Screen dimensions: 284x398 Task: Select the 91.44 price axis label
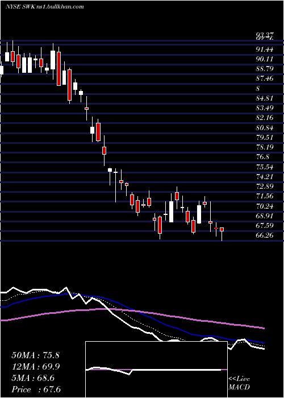pos(265,49)
